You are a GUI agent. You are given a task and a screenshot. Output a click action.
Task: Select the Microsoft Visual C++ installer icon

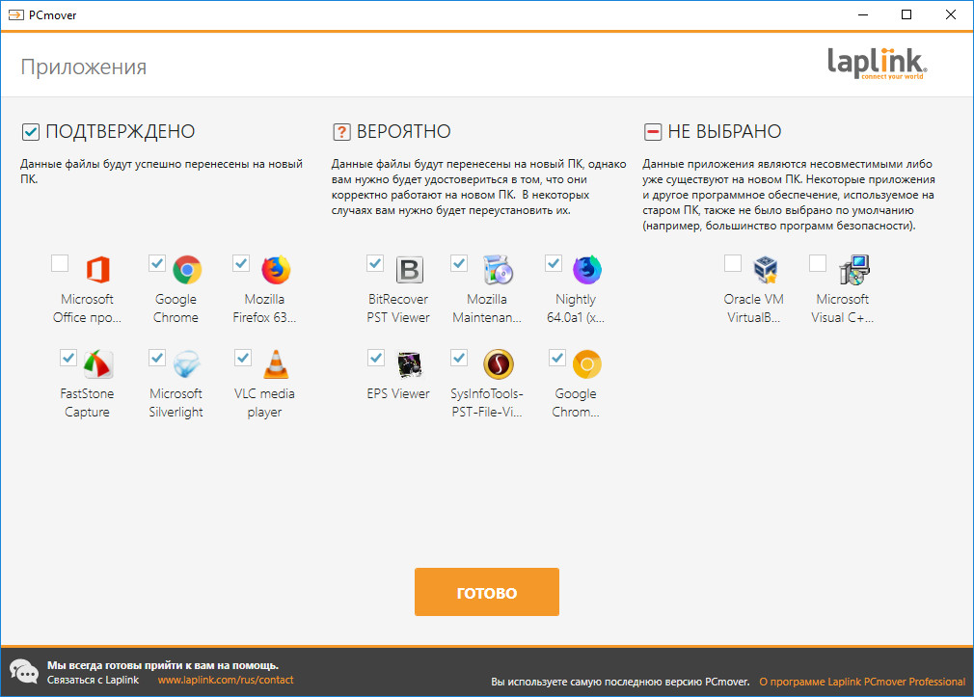[x=853, y=270]
